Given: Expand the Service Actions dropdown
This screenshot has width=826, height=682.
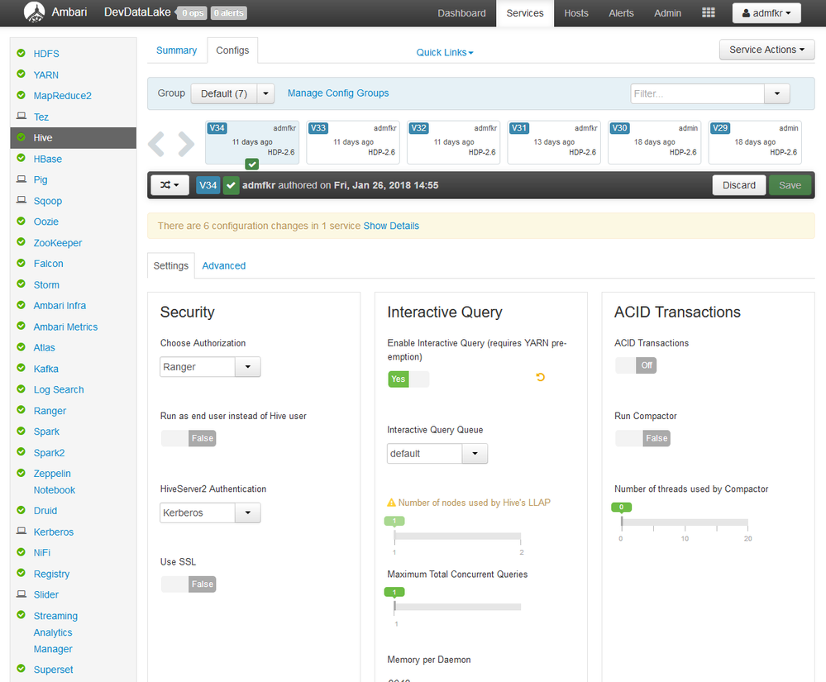Looking at the screenshot, I should pyautogui.click(x=766, y=50).
